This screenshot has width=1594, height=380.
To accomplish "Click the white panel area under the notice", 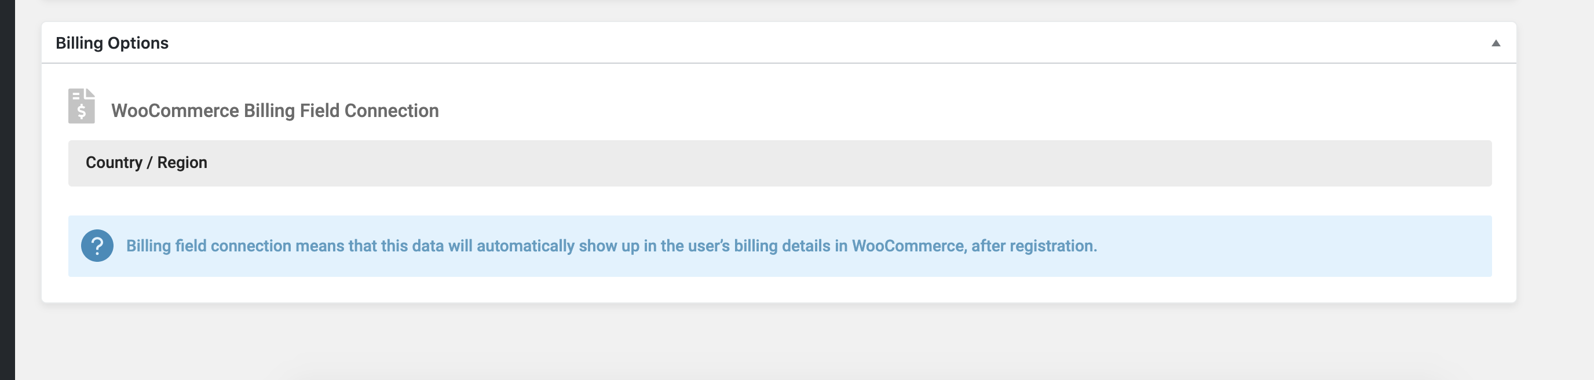I will pyautogui.click(x=778, y=290).
